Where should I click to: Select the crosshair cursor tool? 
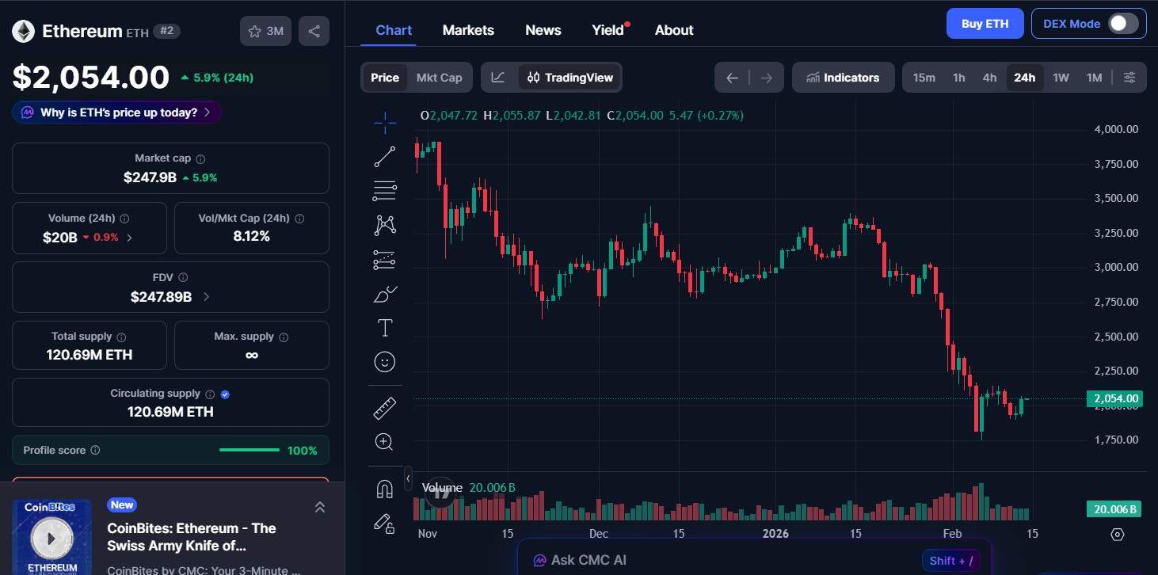coord(384,122)
